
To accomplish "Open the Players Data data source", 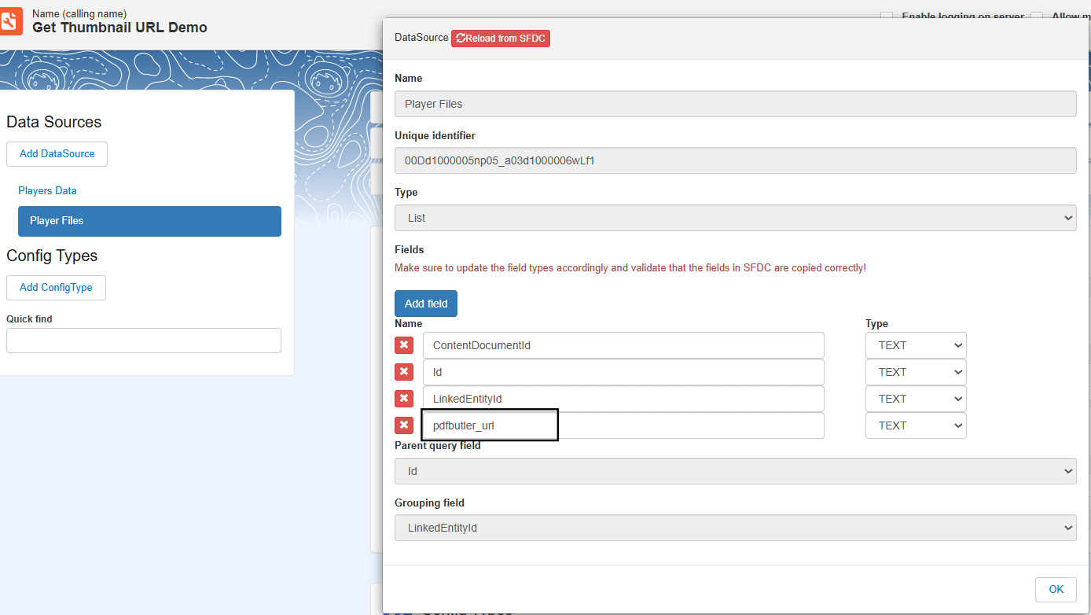I will pos(47,191).
